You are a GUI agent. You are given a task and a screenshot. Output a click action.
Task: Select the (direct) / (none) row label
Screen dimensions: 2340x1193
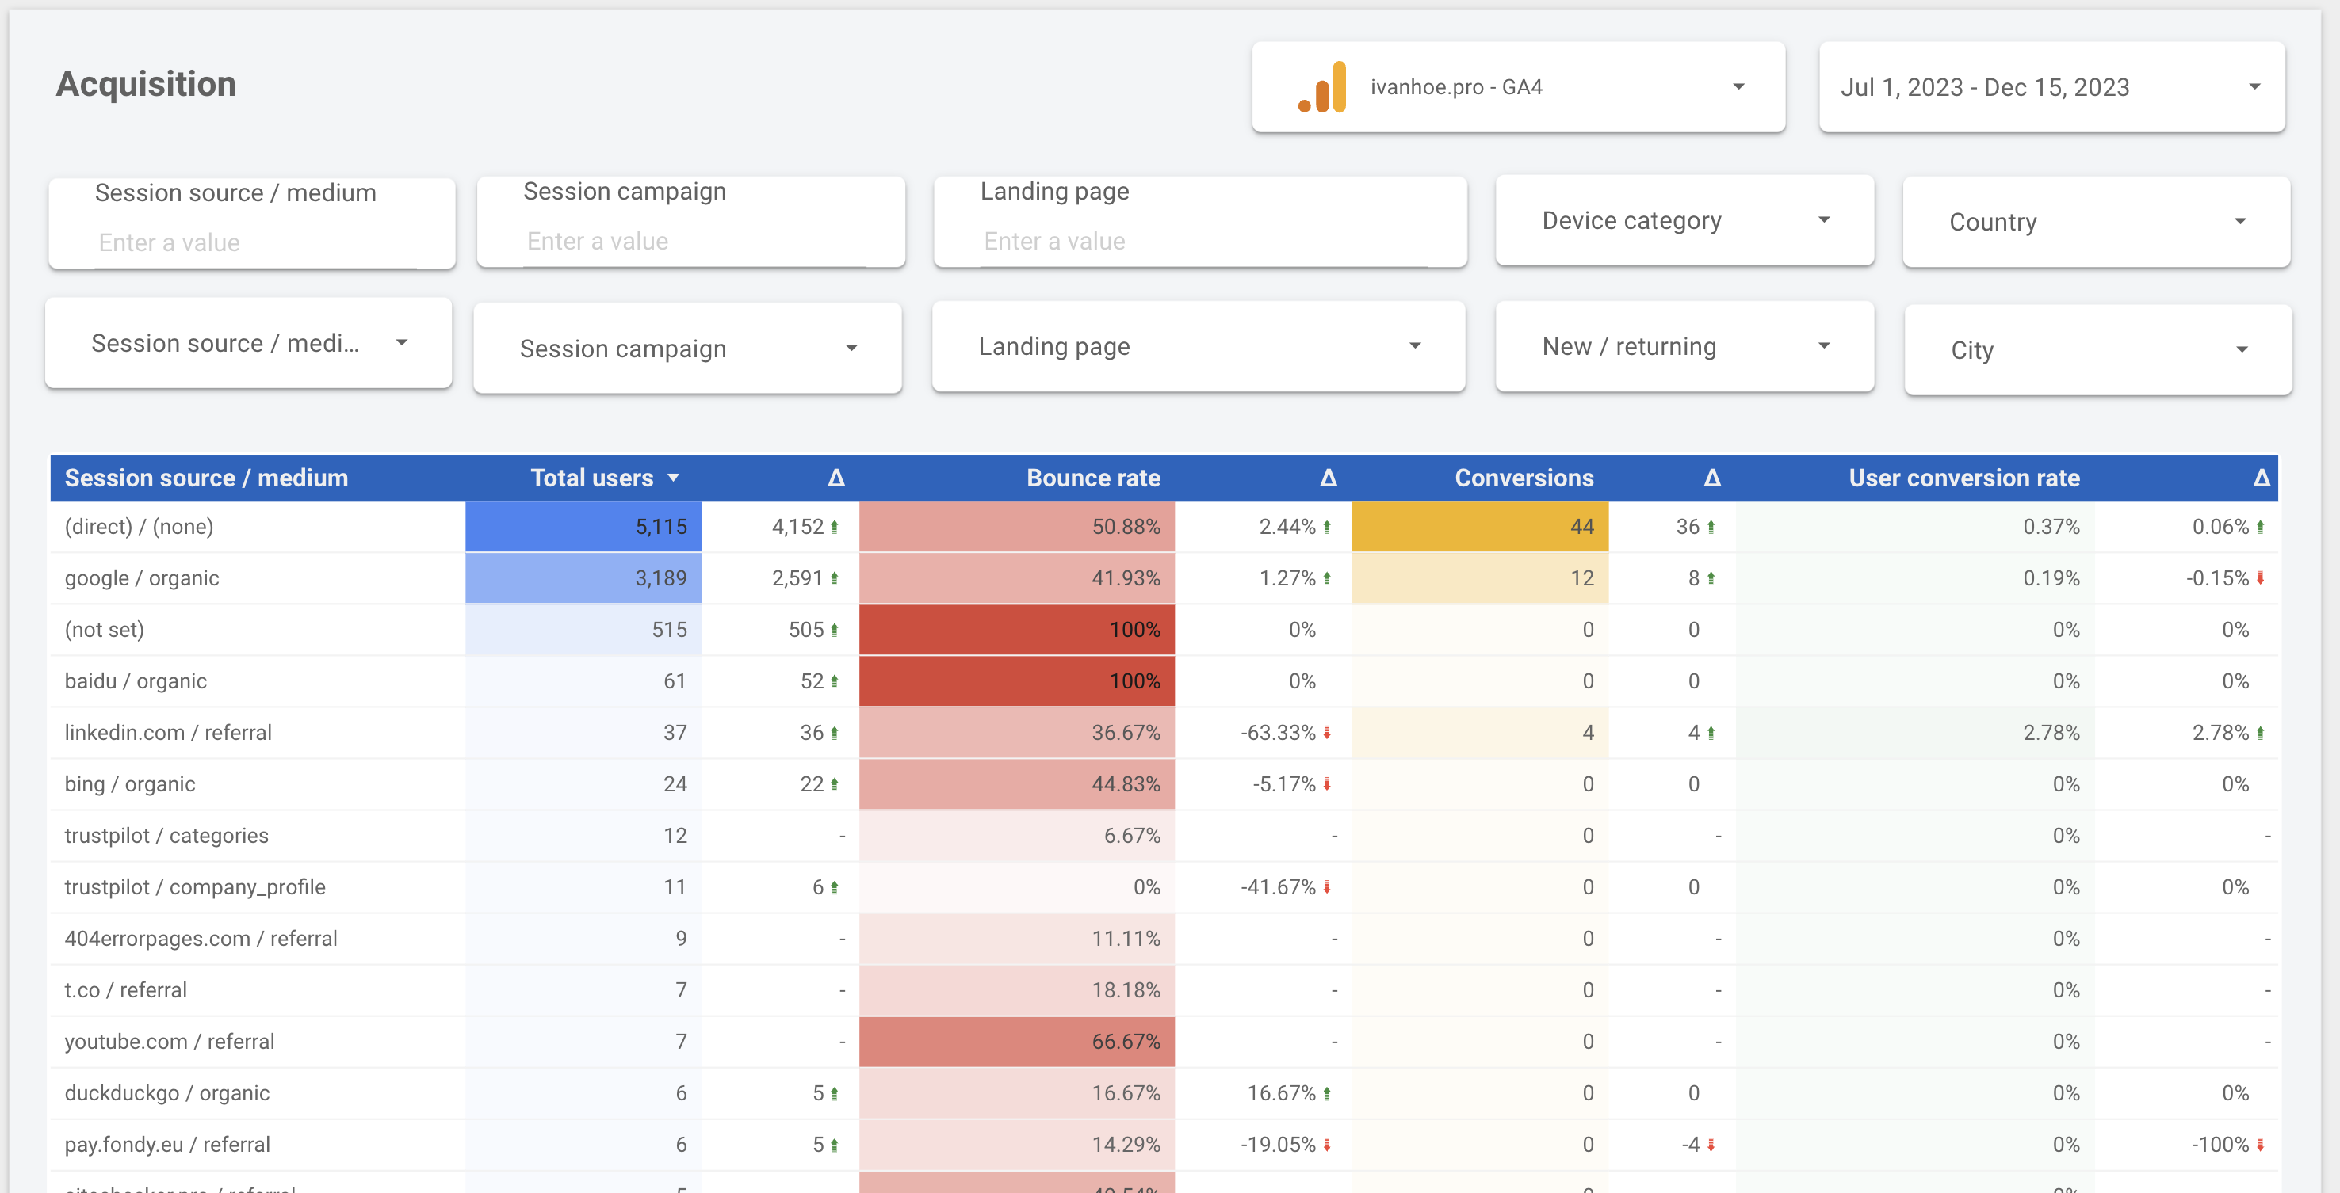[x=139, y=527]
